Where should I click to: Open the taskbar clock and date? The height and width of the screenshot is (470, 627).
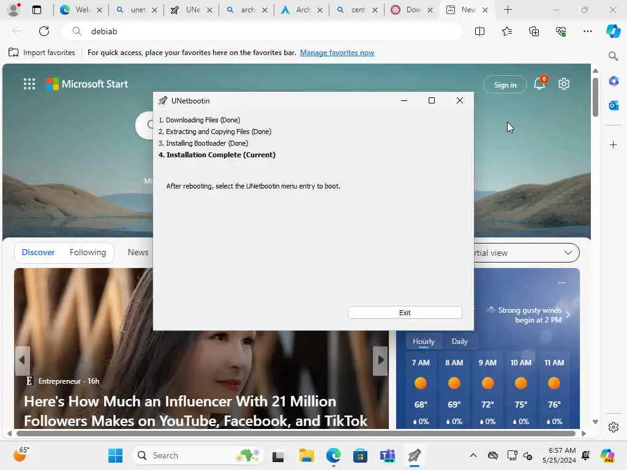click(559, 455)
